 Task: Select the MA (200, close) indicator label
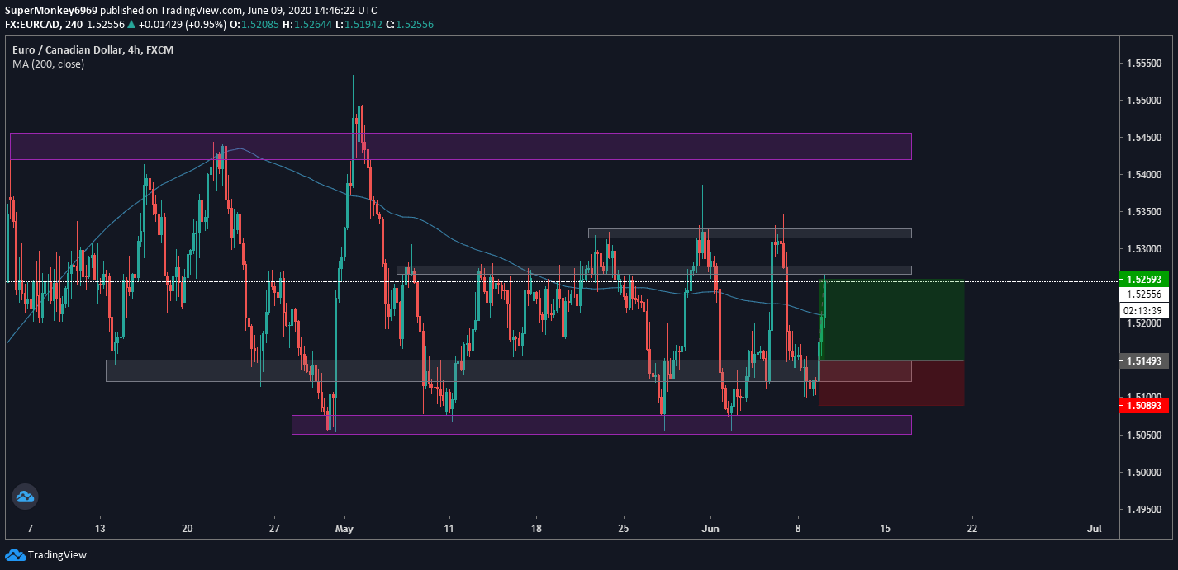coord(48,64)
